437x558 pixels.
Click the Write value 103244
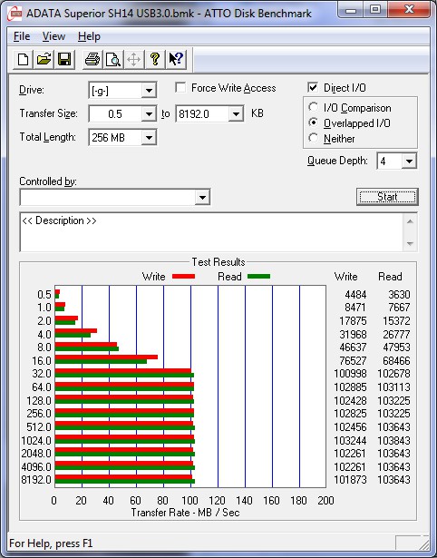(350, 441)
